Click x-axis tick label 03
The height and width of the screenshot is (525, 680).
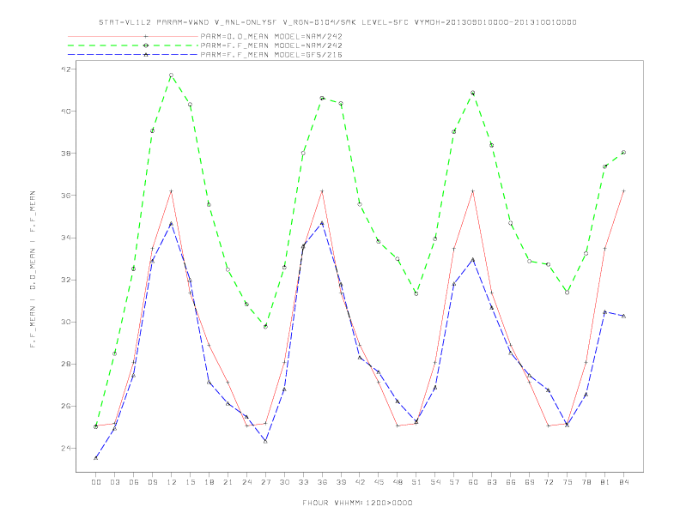[x=114, y=482]
